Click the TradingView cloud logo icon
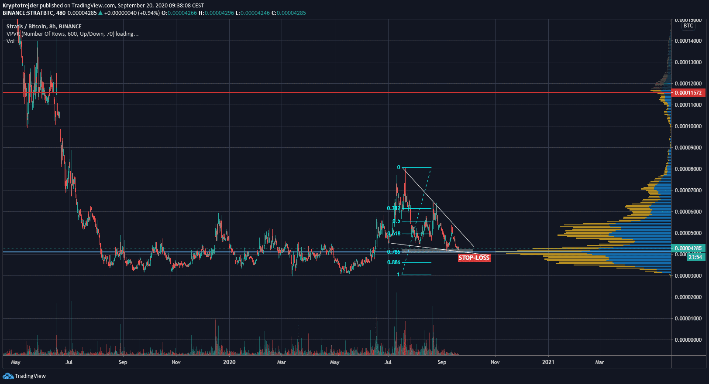The image size is (709, 384). 8,376
